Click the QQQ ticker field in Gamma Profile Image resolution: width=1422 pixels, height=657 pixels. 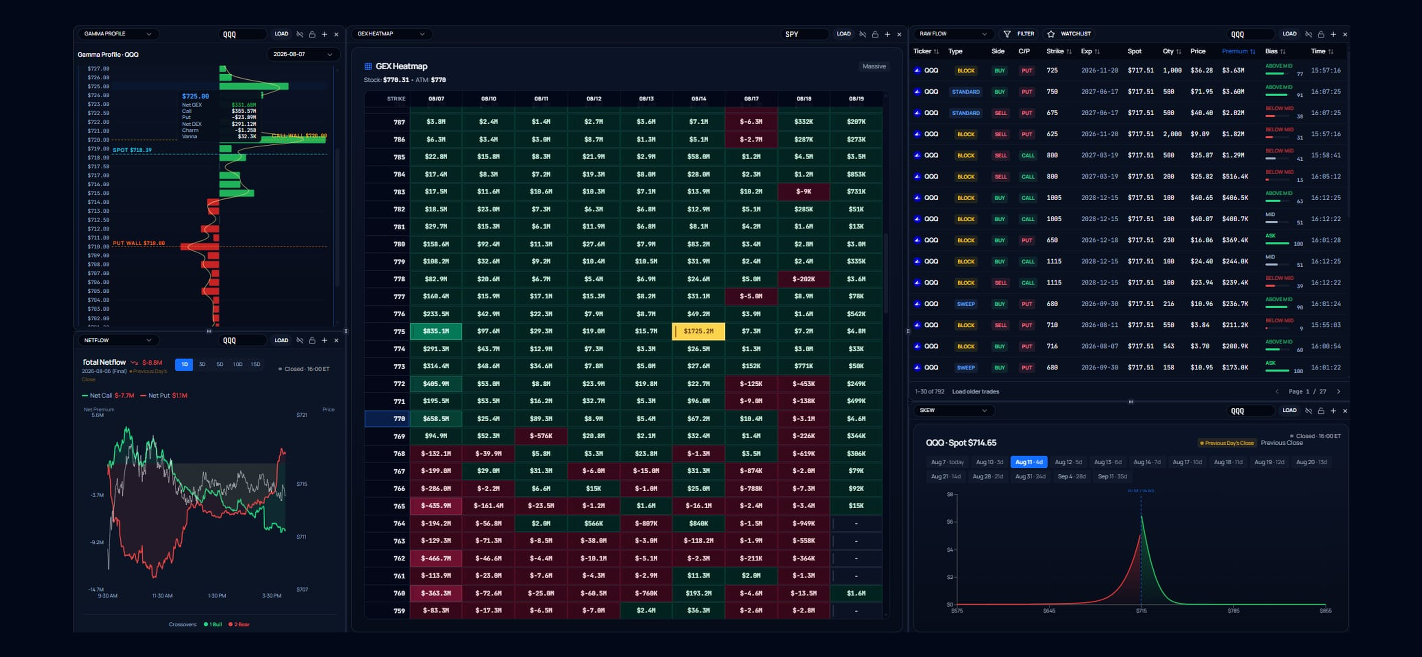(x=243, y=34)
